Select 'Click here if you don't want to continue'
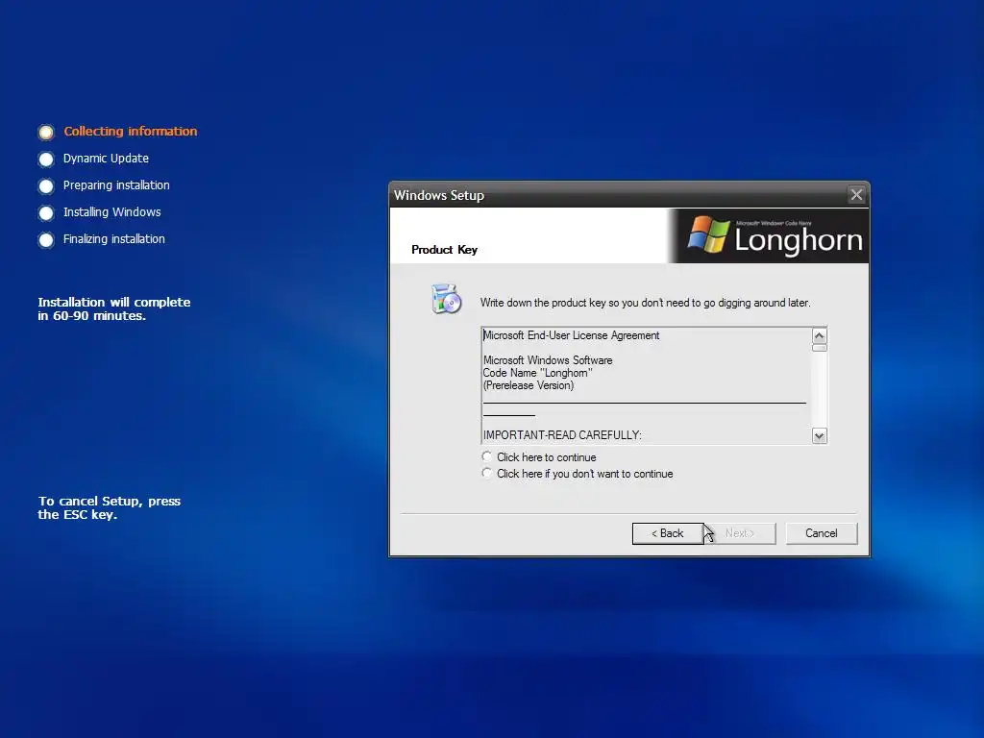The image size is (984, 738). 487,473
